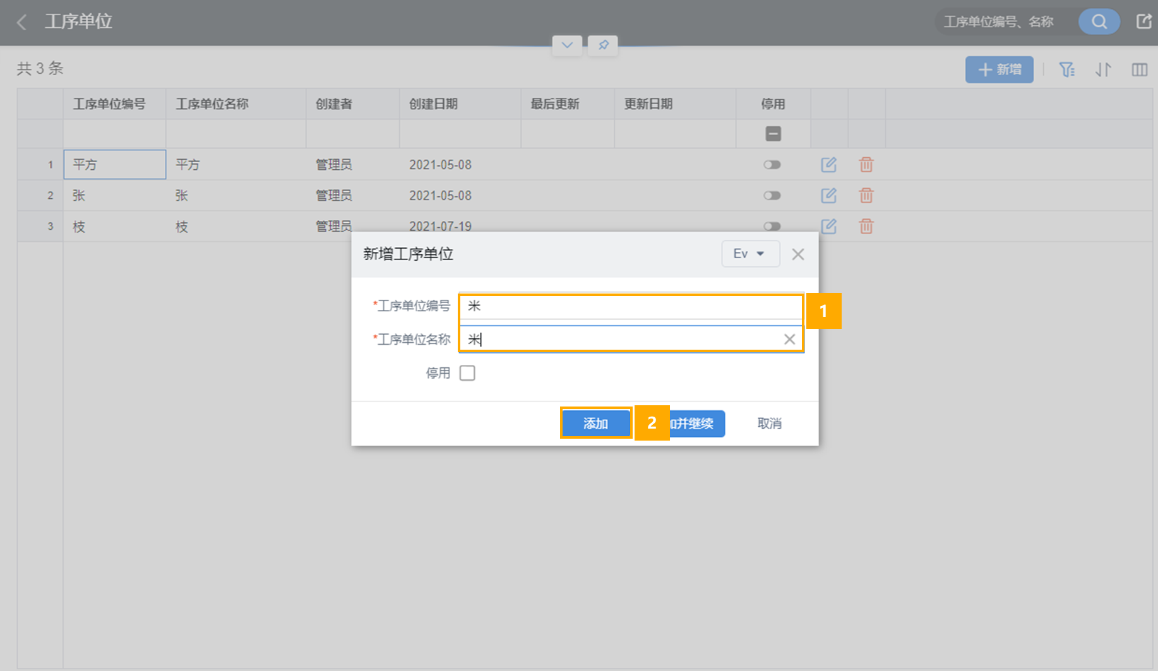1158x671 pixels.
Task: Focus the 工序单位编号、名称 search box
Action: point(1006,22)
